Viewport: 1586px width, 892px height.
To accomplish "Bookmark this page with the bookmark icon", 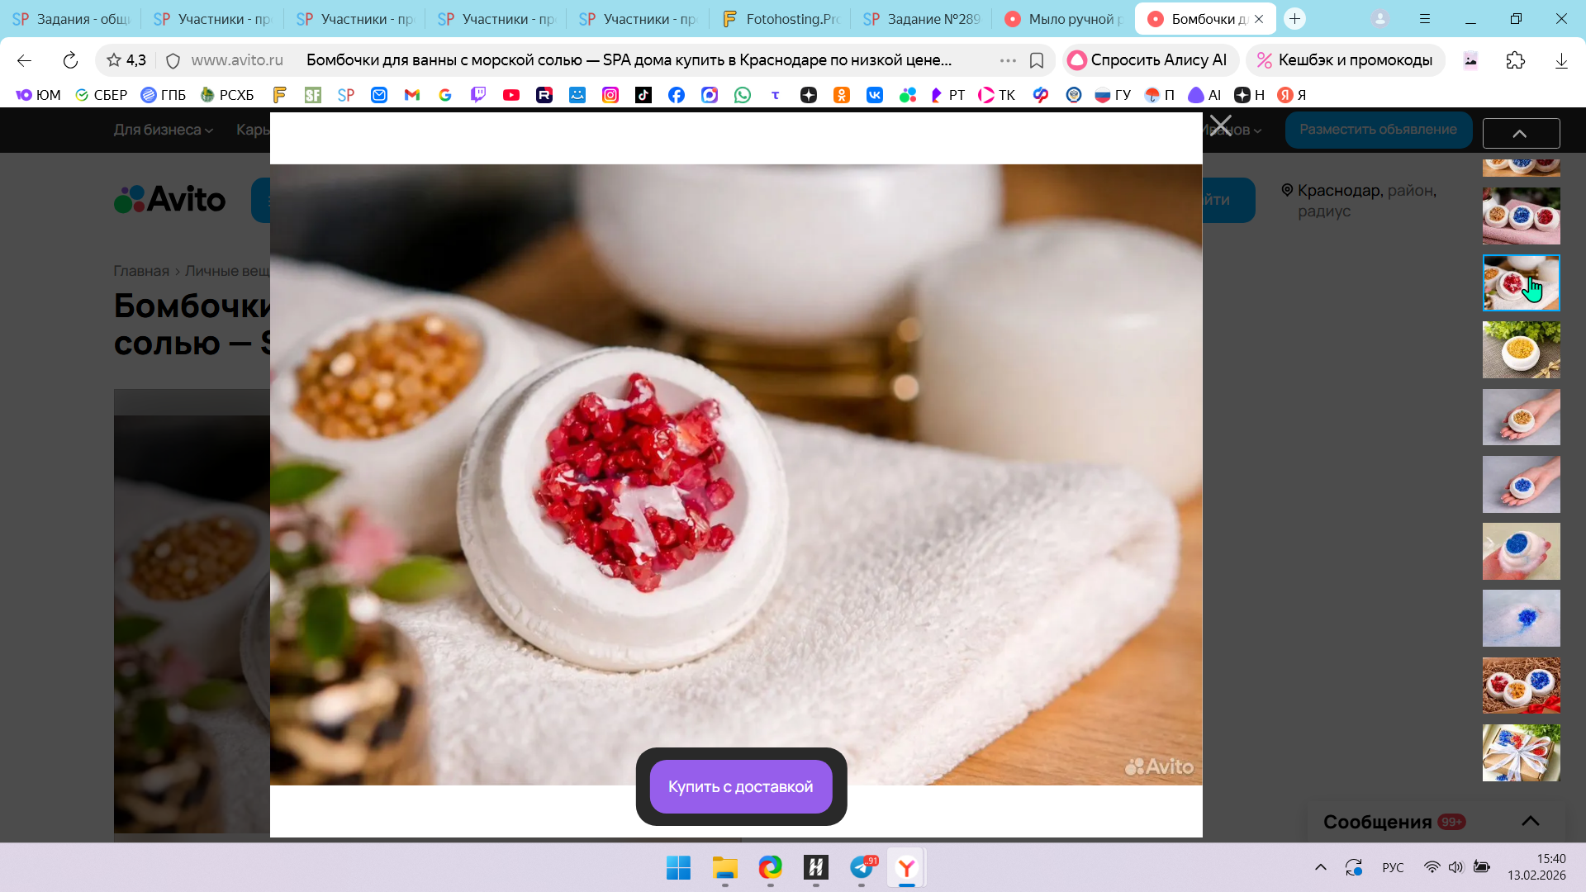I will [x=1037, y=60].
